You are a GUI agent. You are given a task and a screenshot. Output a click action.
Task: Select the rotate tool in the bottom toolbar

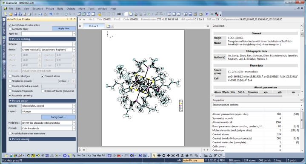point(164,156)
